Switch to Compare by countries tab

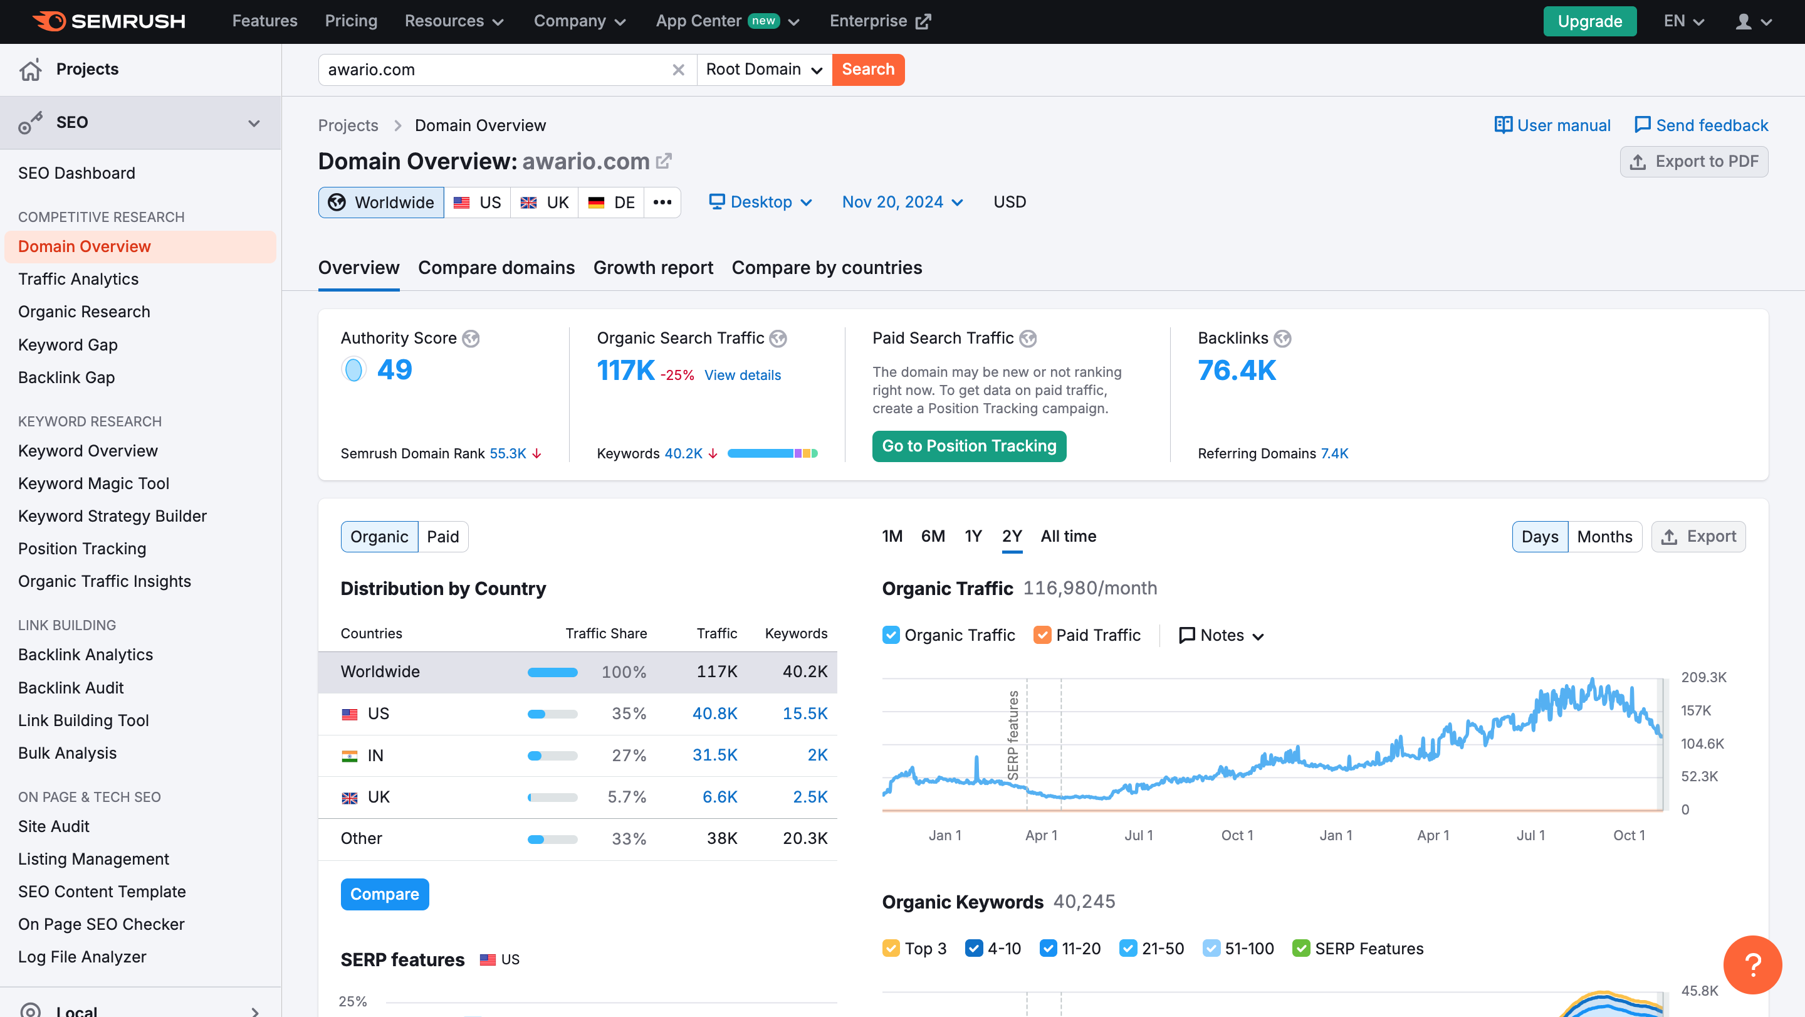827,268
